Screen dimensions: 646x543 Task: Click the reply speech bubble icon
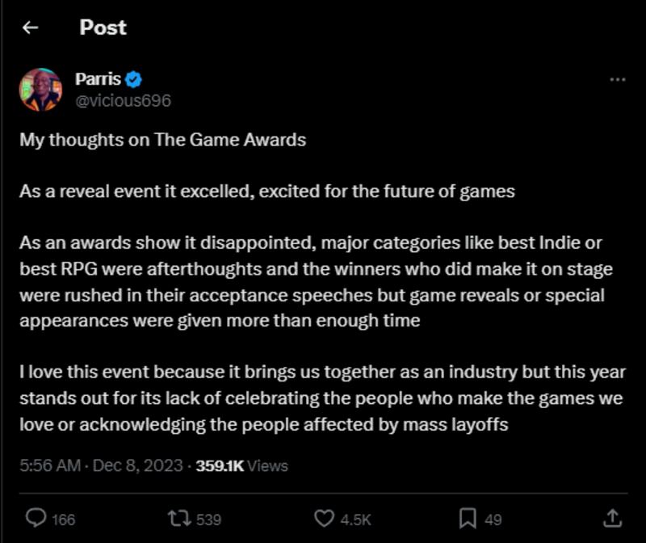point(36,518)
